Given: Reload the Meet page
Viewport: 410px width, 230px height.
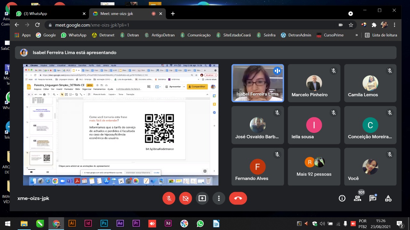Looking at the screenshot, I should coord(37,25).
